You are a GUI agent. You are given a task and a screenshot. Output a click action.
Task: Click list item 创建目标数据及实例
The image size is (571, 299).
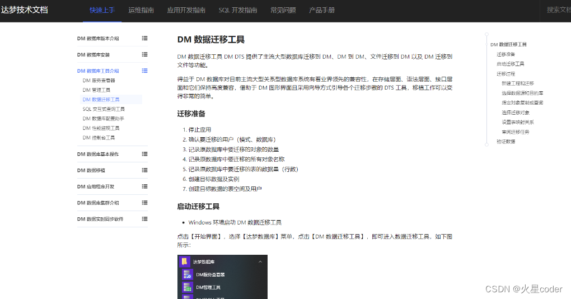point(214,179)
